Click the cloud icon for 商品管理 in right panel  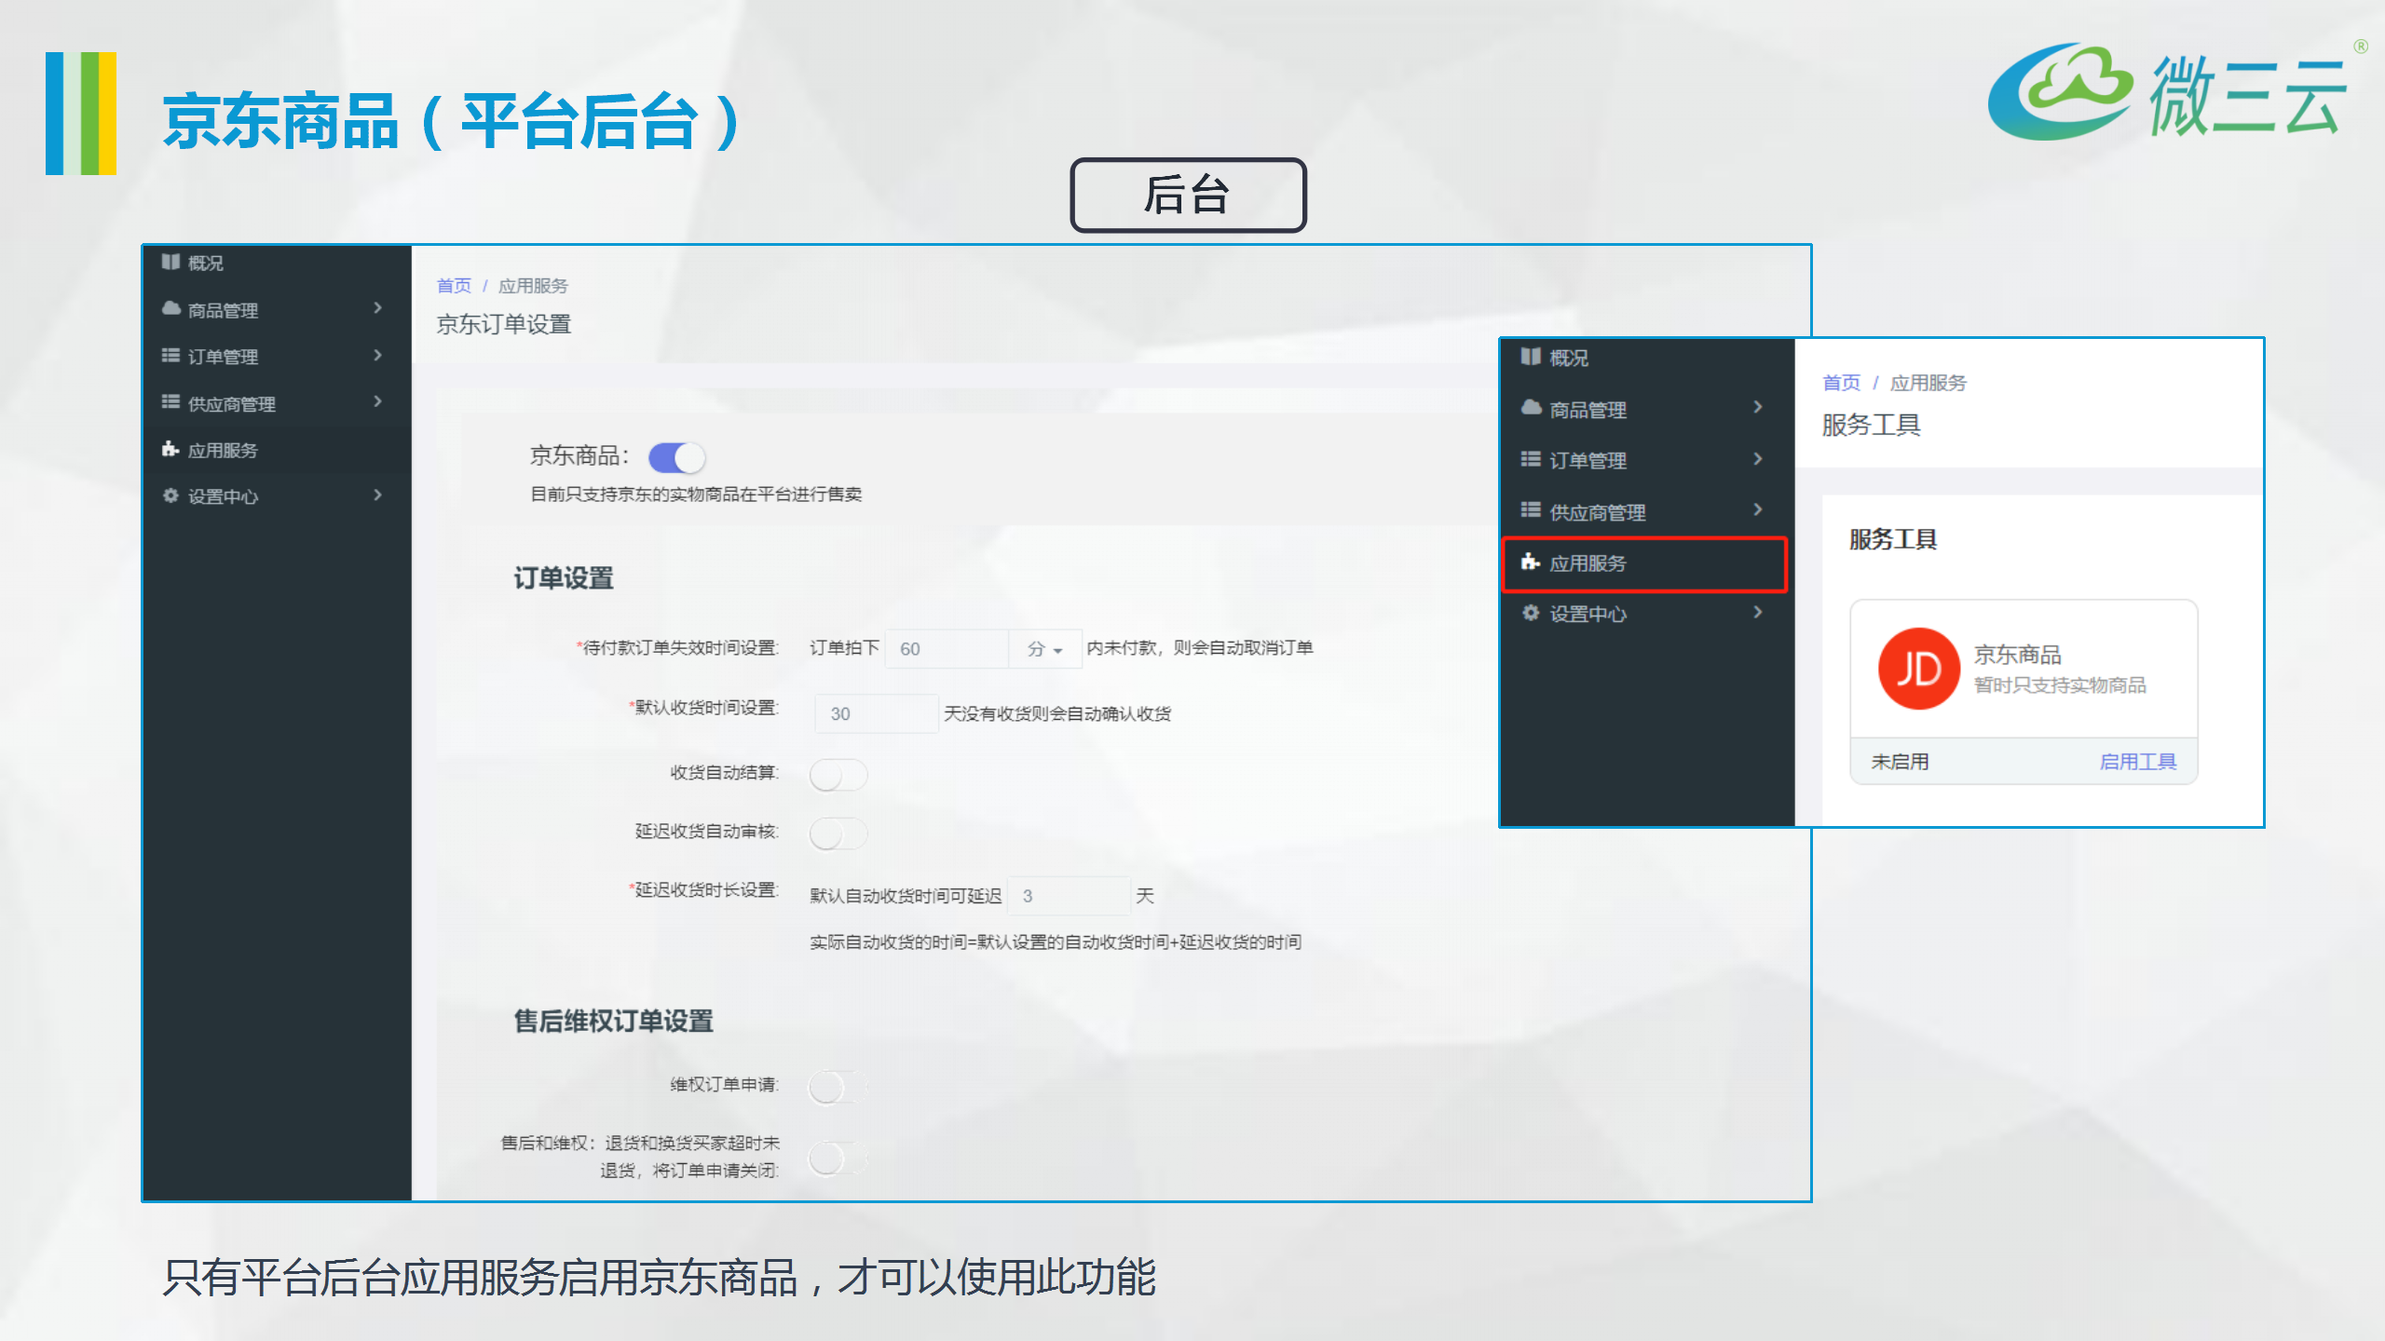tap(1531, 408)
